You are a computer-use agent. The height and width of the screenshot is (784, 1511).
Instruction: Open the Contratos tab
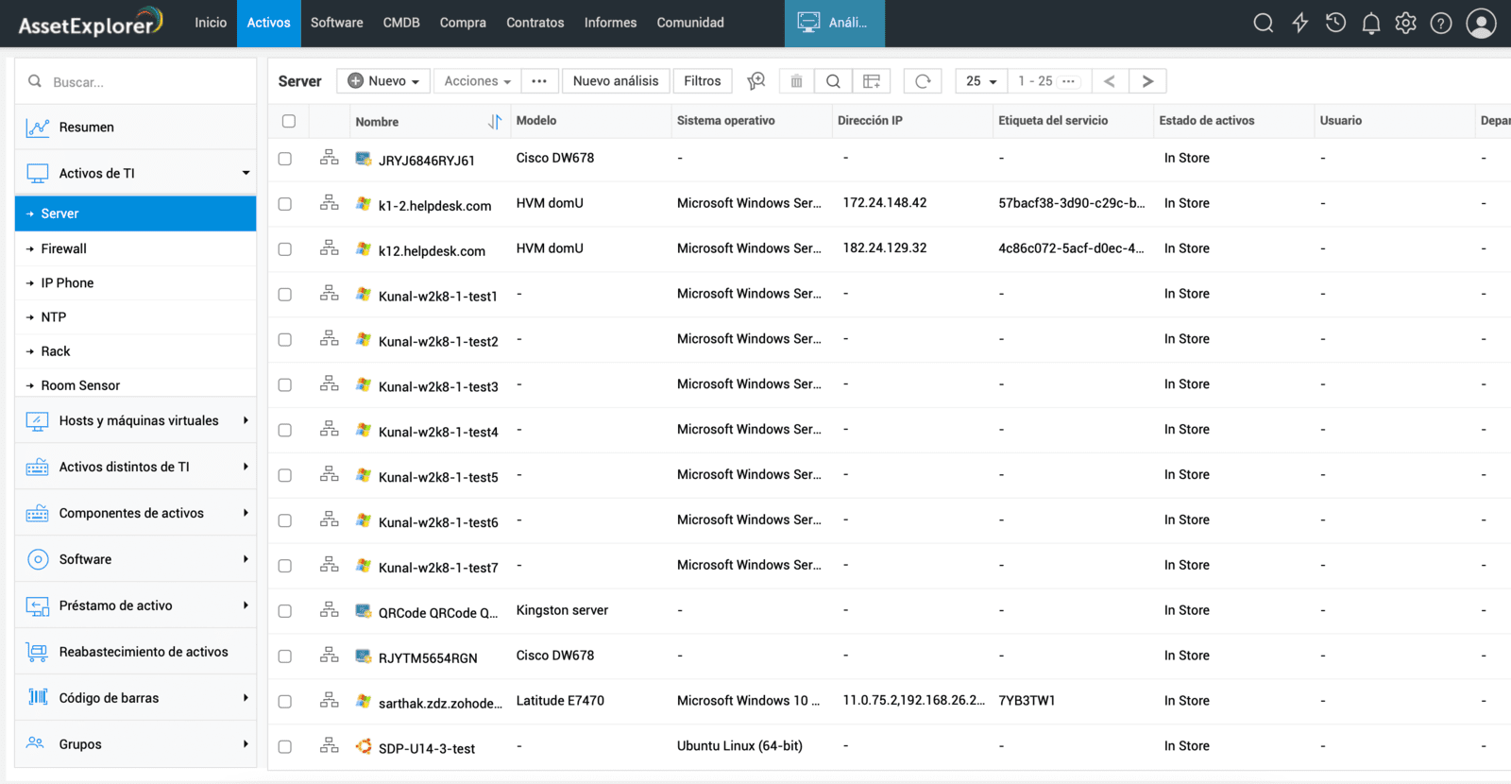(535, 23)
